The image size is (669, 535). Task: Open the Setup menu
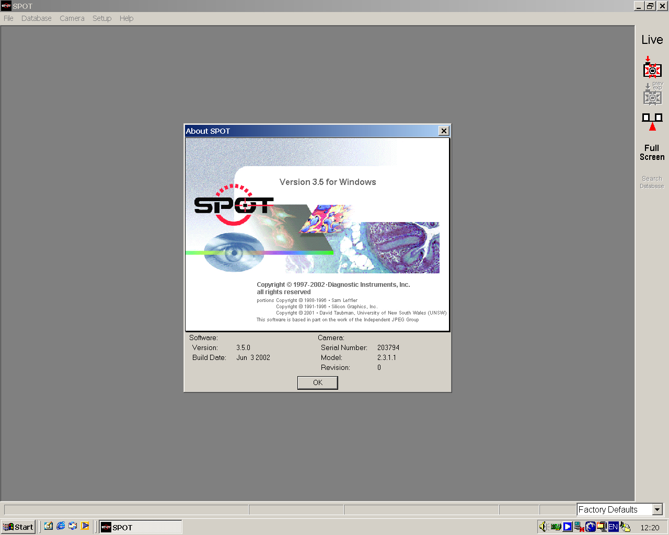(x=102, y=18)
